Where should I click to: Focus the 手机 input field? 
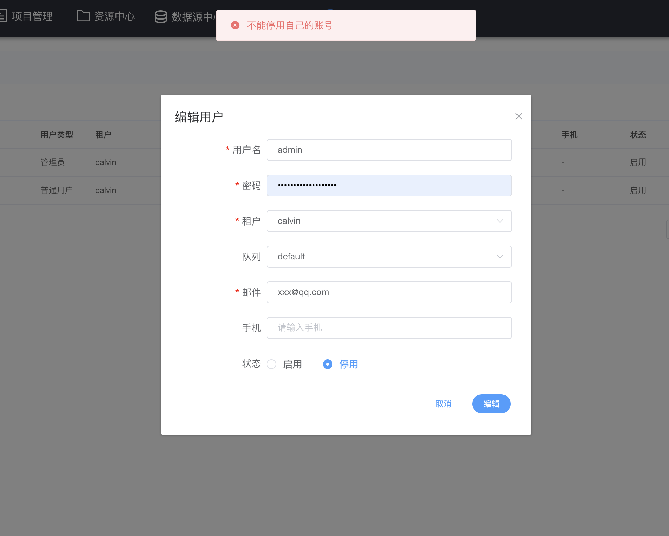(x=389, y=328)
